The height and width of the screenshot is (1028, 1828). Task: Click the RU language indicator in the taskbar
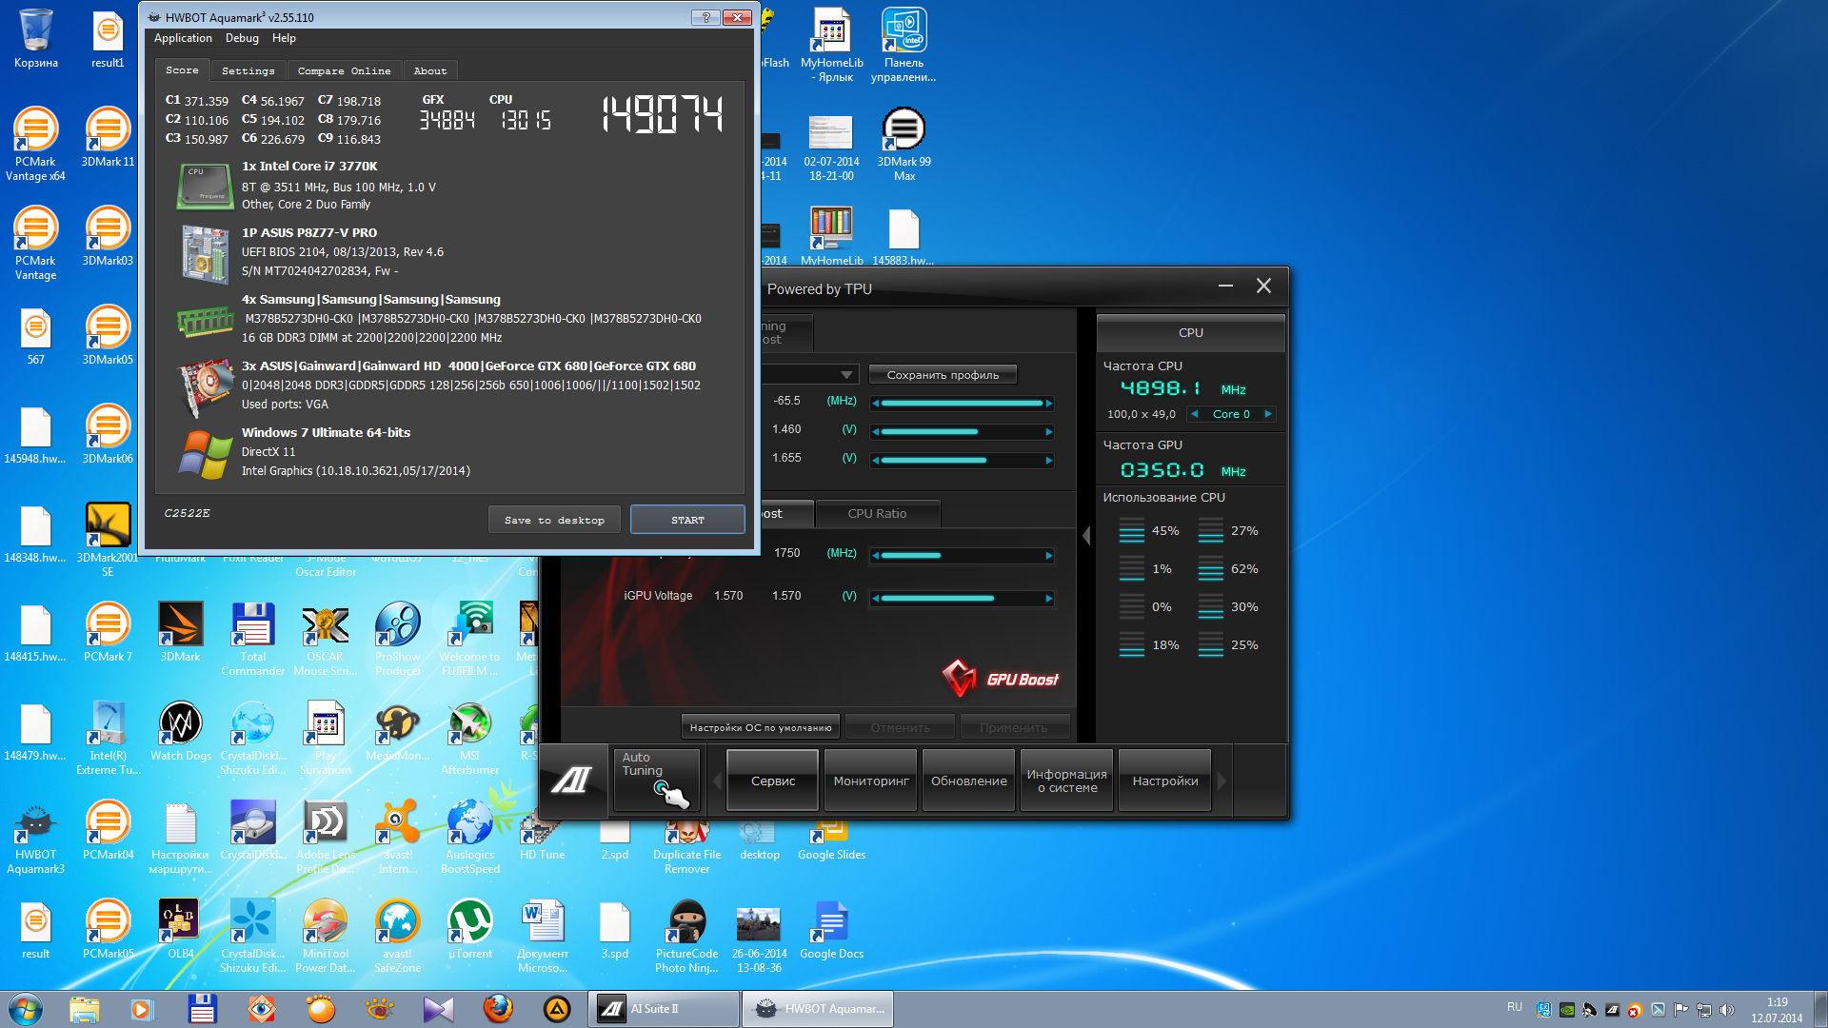coord(1514,1007)
